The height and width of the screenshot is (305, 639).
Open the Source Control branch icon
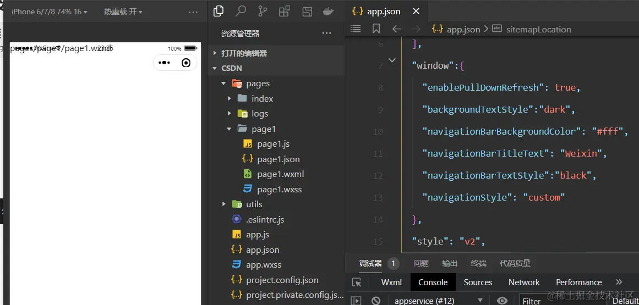click(x=263, y=12)
